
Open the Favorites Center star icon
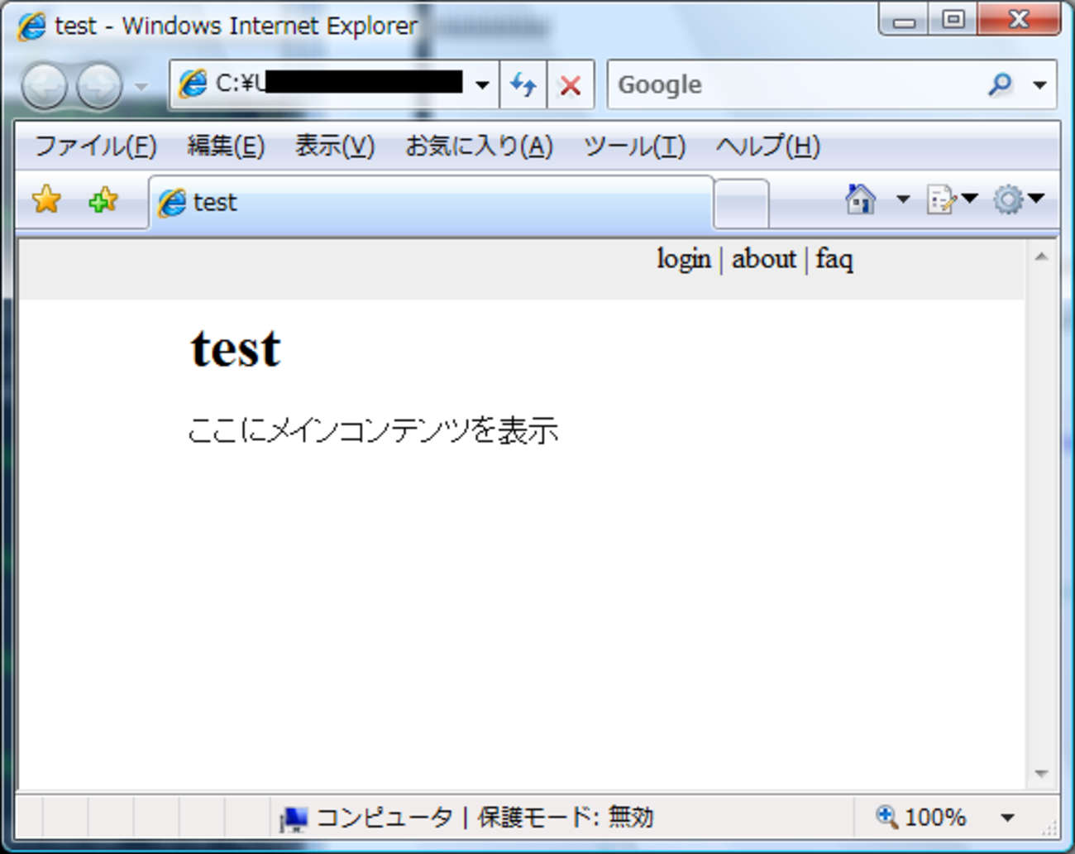pos(46,199)
